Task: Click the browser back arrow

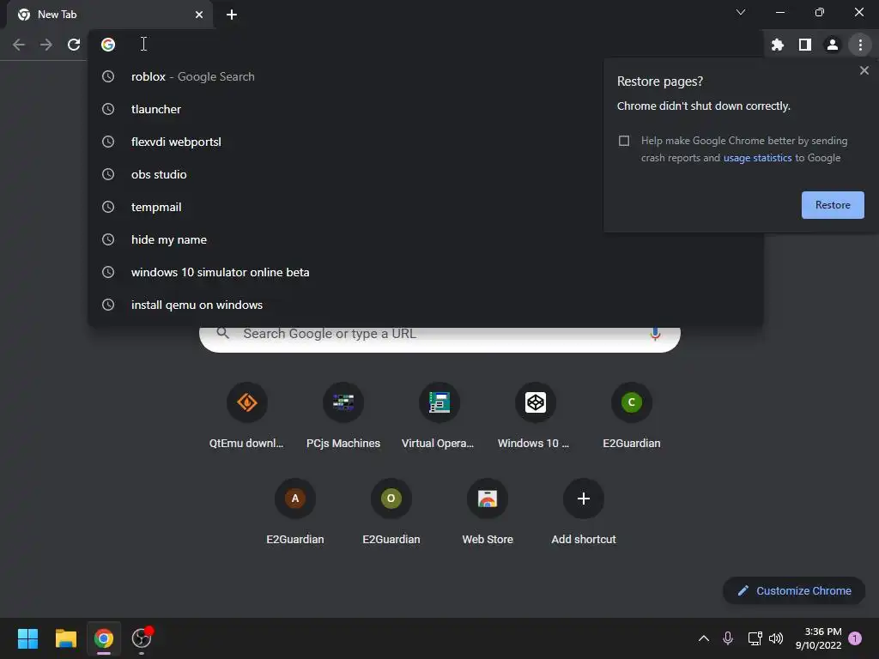Action: click(19, 45)
